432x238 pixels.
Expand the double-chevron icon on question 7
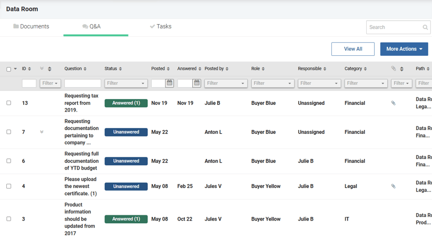pyautogui.click(x=42, y=132)
